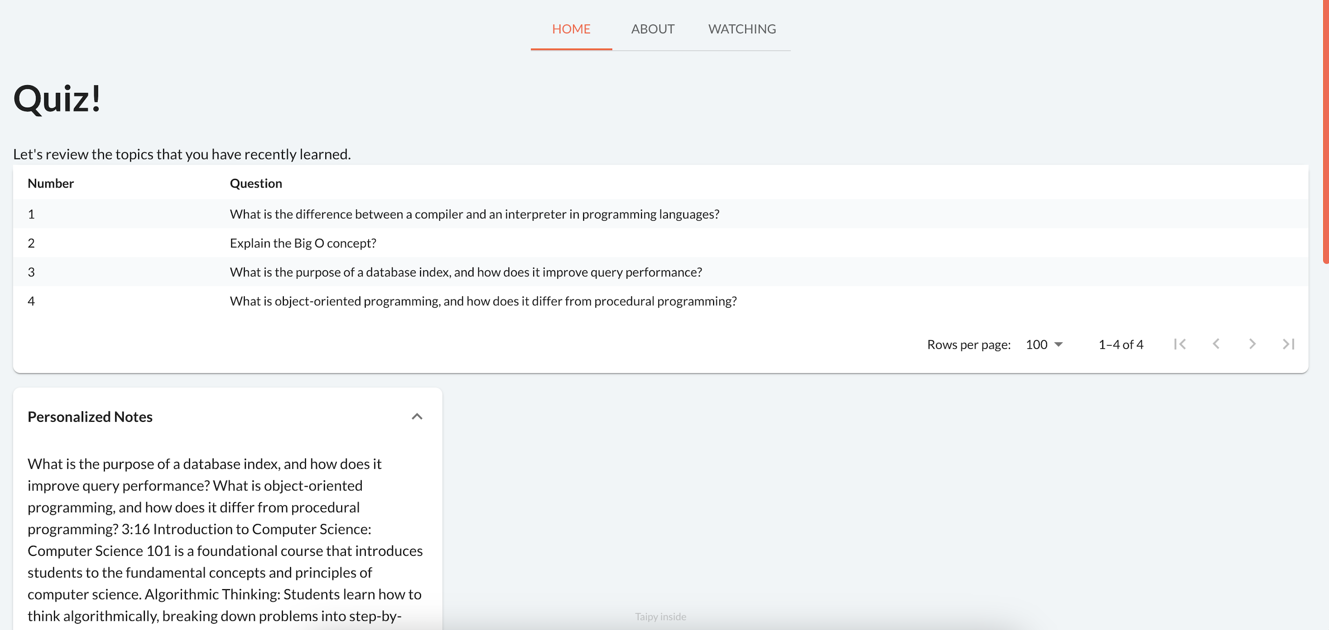Click the previous page arrow
The image size is (1329, 630).
[1216, 344]
